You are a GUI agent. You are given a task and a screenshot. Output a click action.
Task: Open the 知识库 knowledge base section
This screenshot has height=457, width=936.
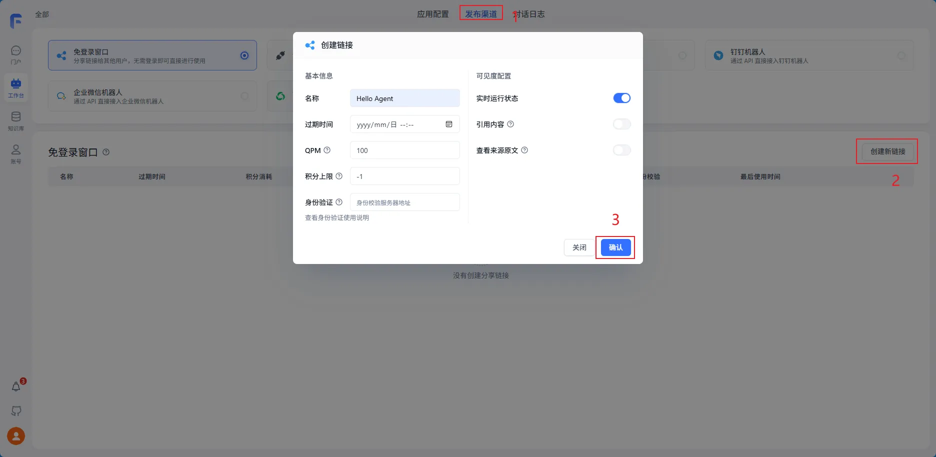[x=15, y=120]
